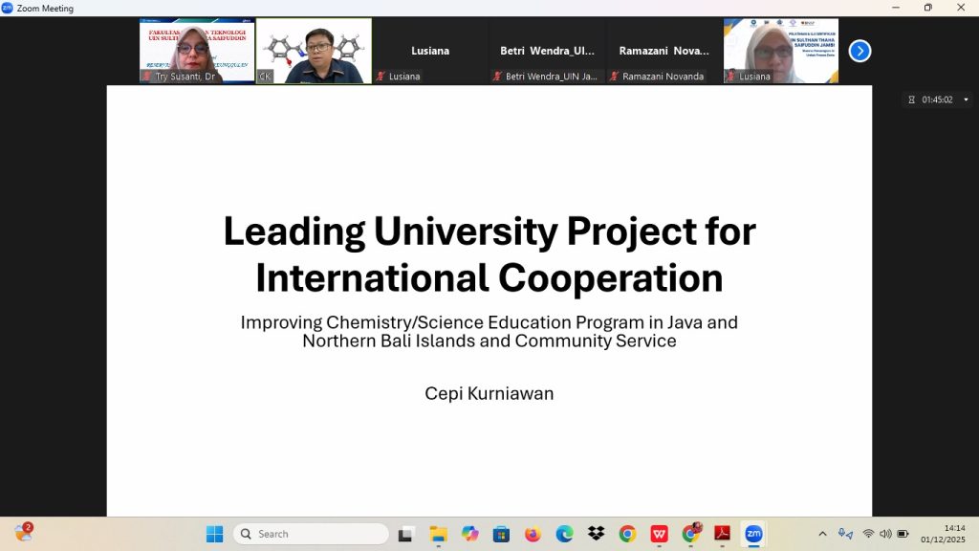The width and height of the screenshot is (979, 551).
Task: Open Copilot from the taskbar
Action: pyautogui.click(x=469, y=534)
